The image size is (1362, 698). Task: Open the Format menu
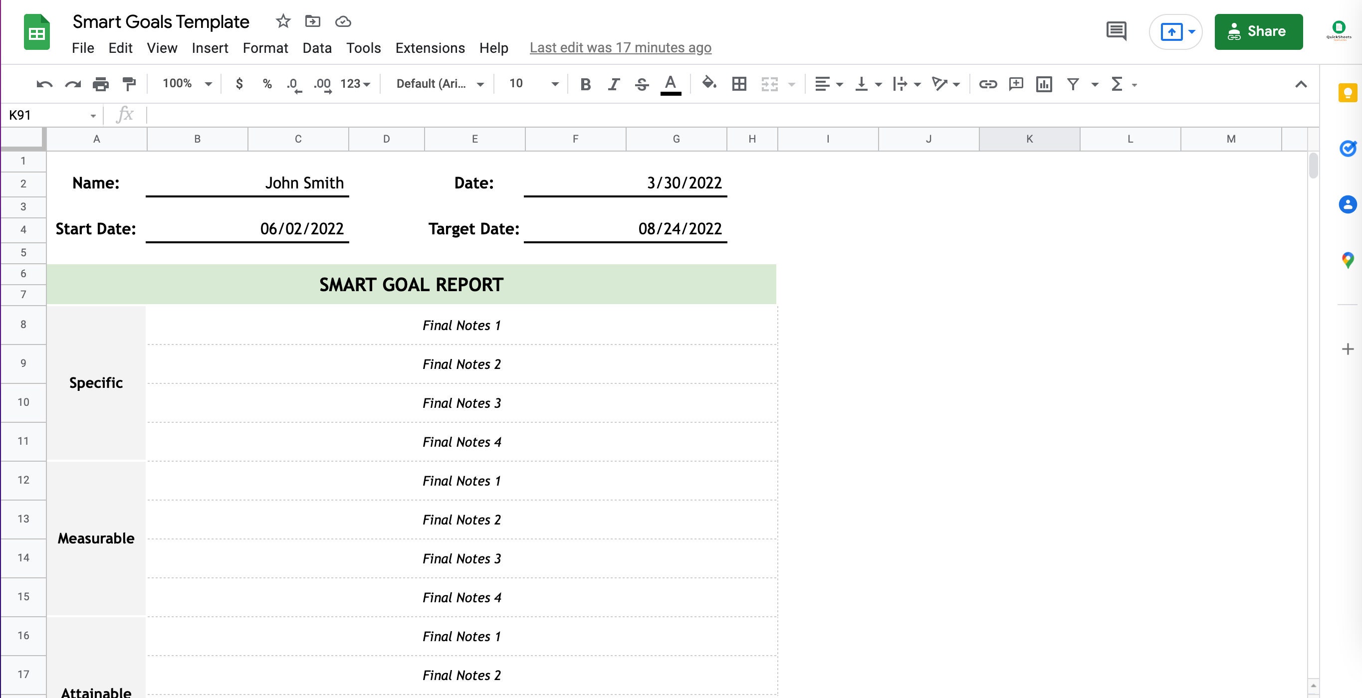point(265,47)
